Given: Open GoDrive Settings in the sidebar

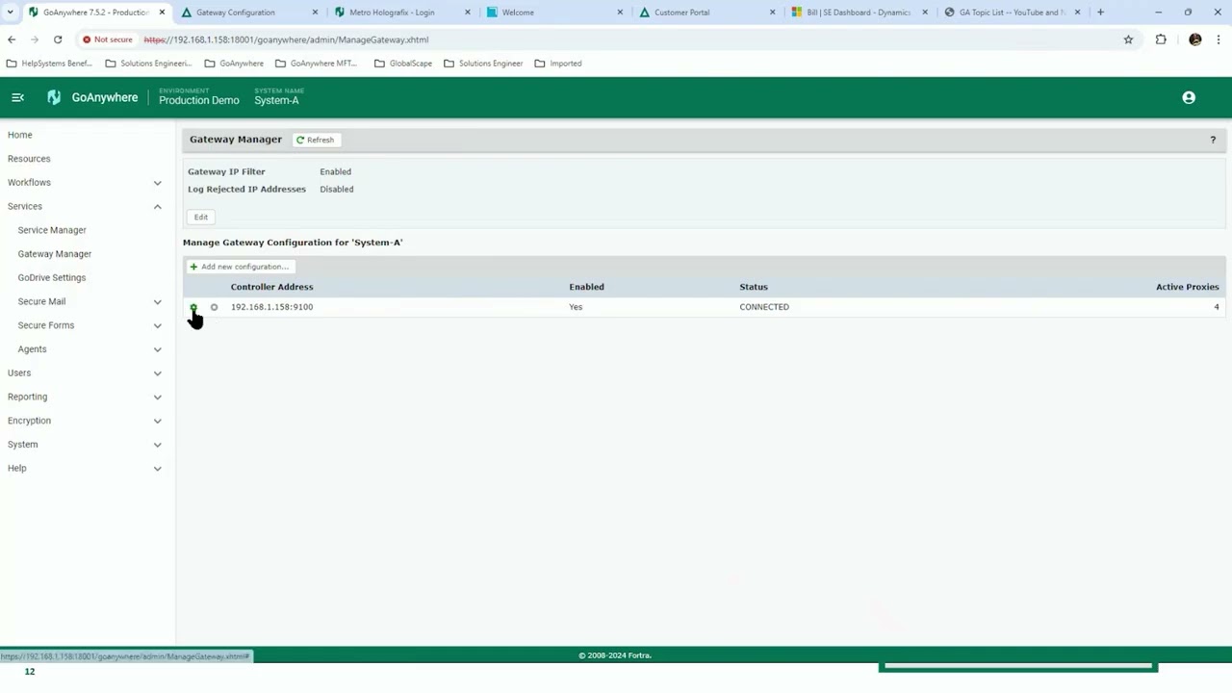Looking at the screenshot, I should [x=52, y=277].
